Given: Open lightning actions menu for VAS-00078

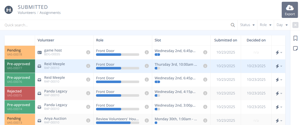Looking at the screenshot, I should (279, 53).
